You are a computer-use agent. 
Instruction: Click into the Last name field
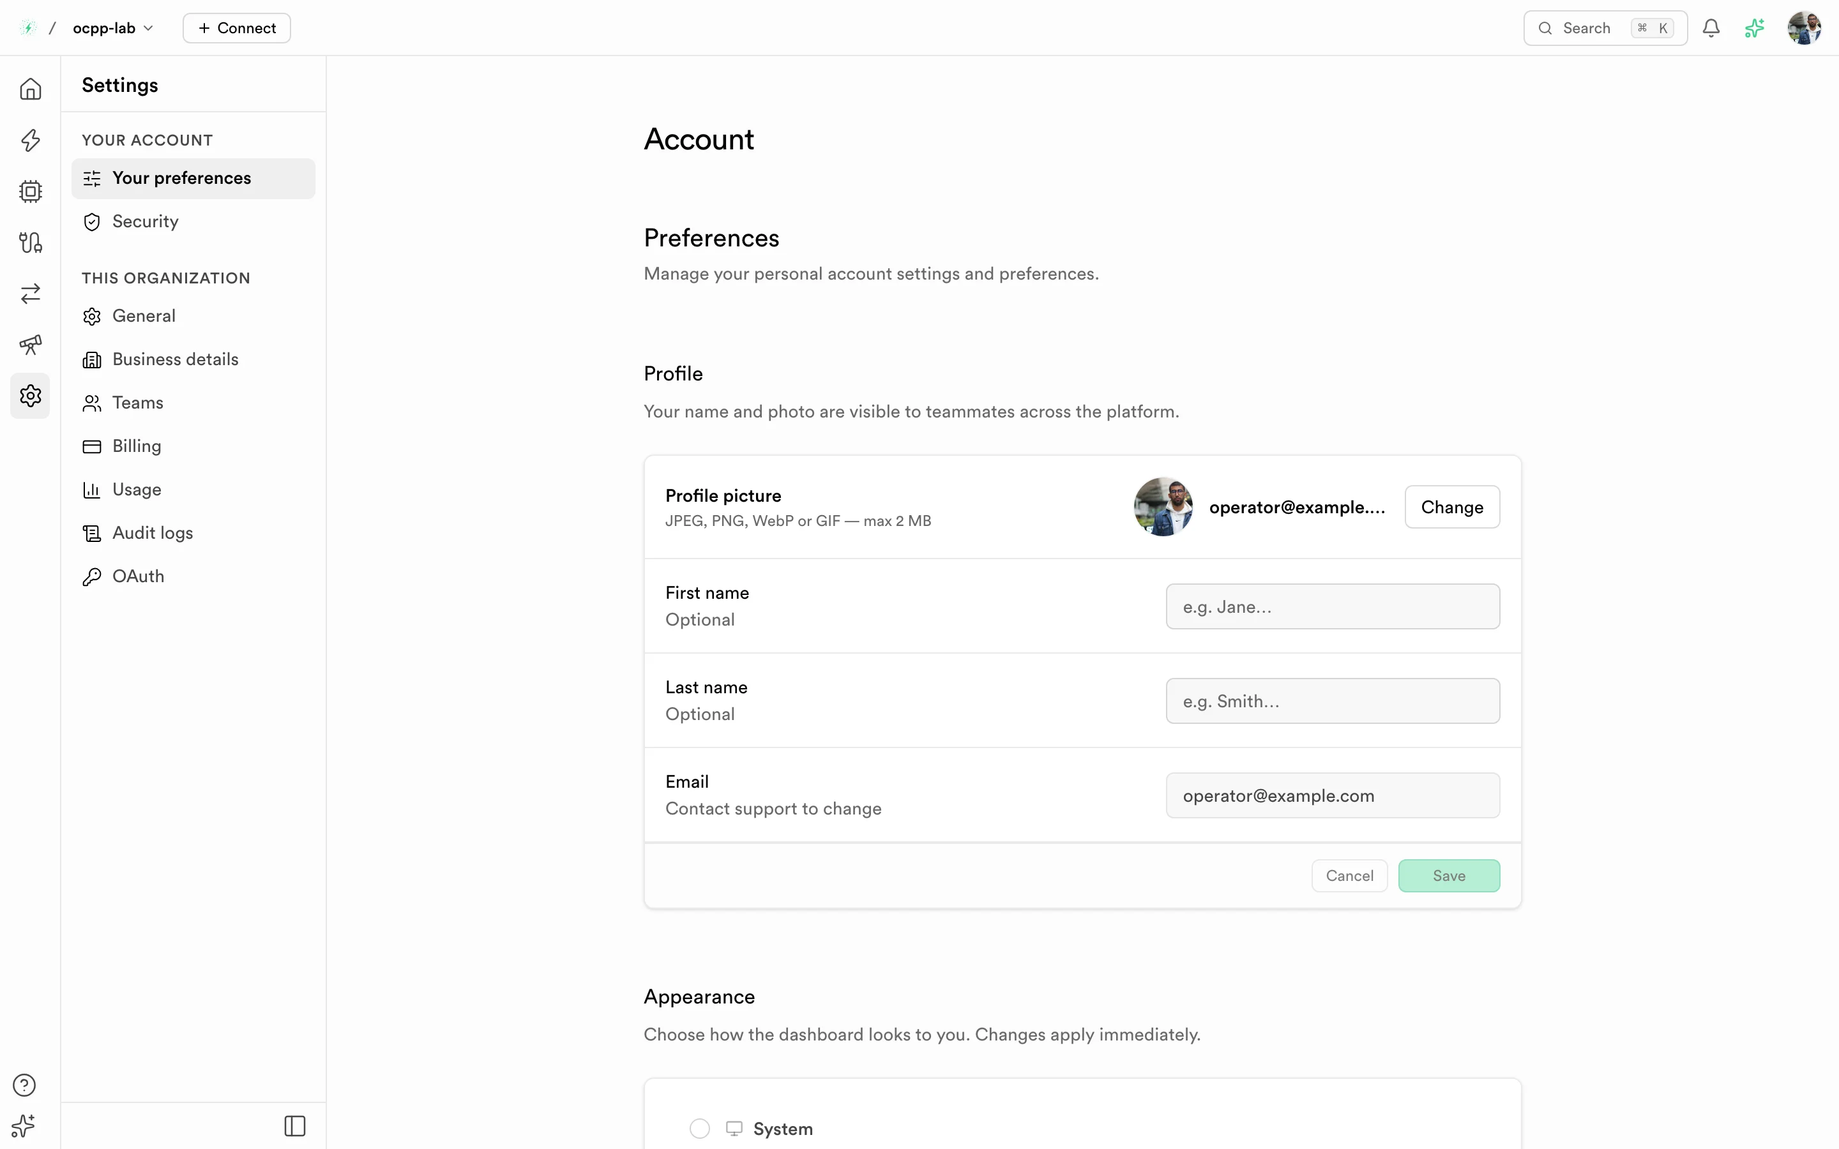1332,701
